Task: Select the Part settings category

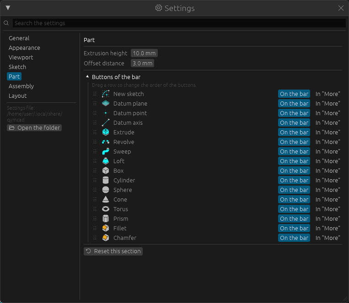Action: (x=14, y=76)
